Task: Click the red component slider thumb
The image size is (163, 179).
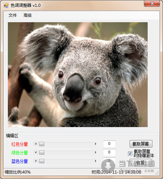Action: click(x=42, y=144)
